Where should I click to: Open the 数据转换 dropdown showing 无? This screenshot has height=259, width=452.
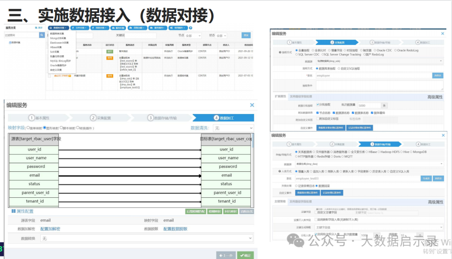[147, 238]
